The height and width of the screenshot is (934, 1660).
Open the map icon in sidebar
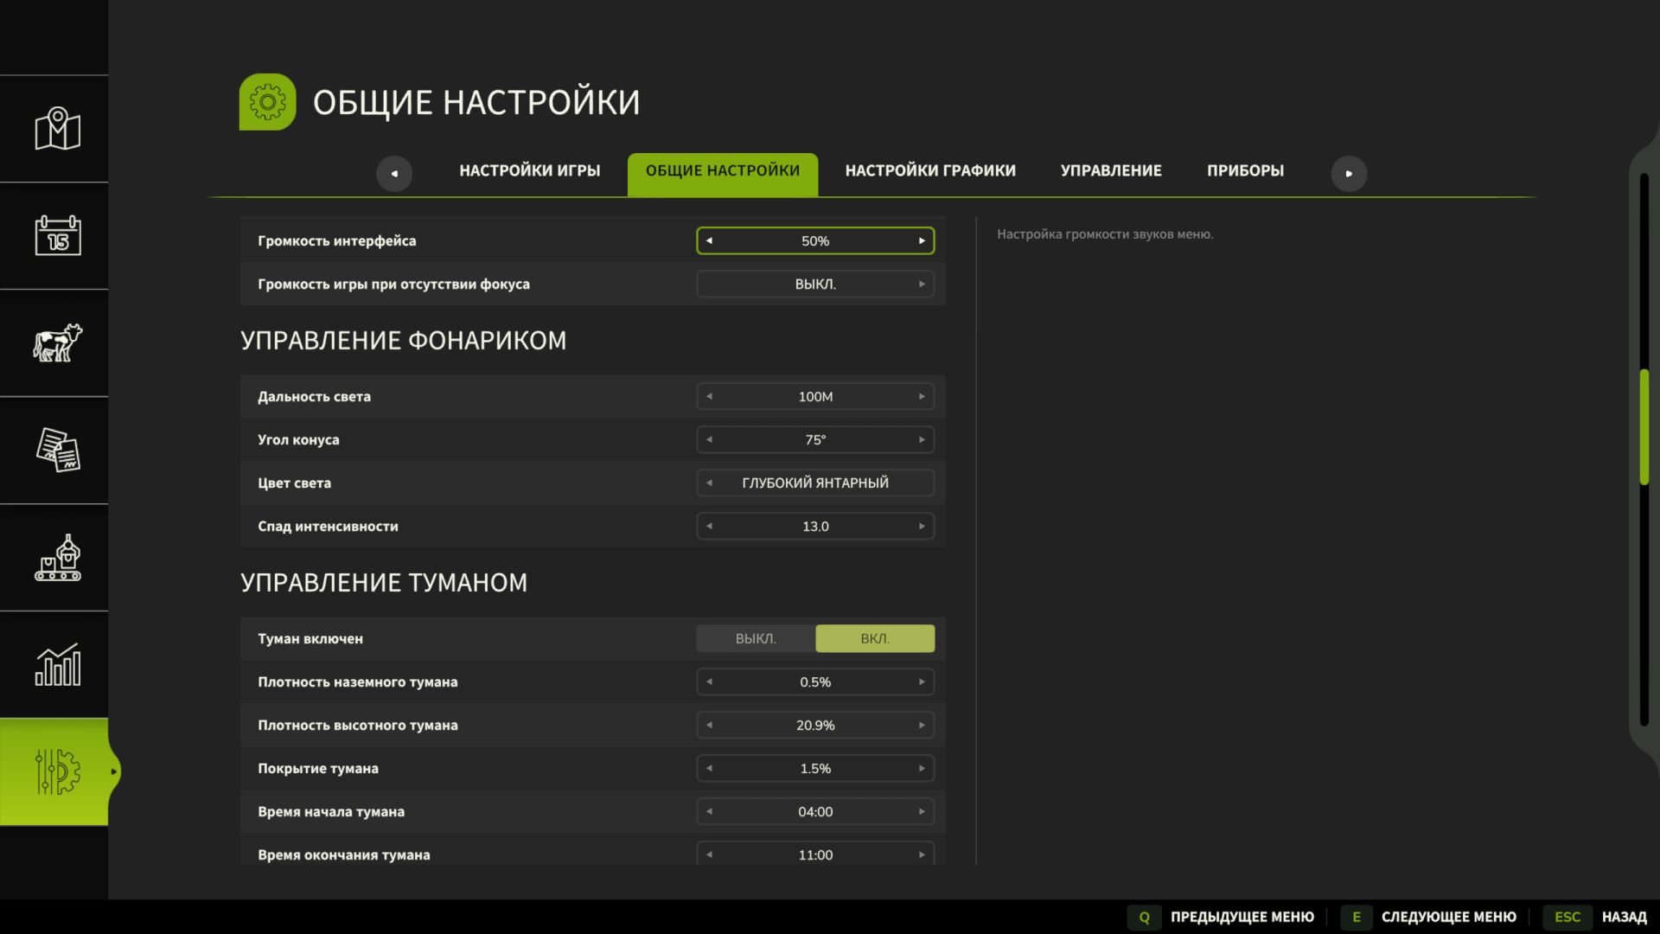[57, 129]
